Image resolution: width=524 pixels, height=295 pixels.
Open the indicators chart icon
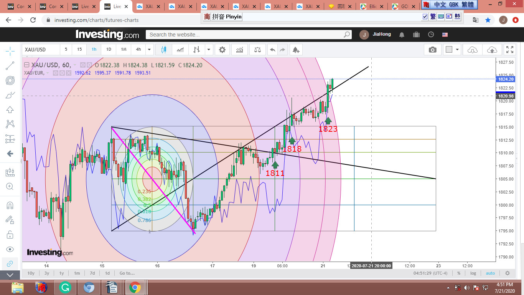tap(239, 50)
